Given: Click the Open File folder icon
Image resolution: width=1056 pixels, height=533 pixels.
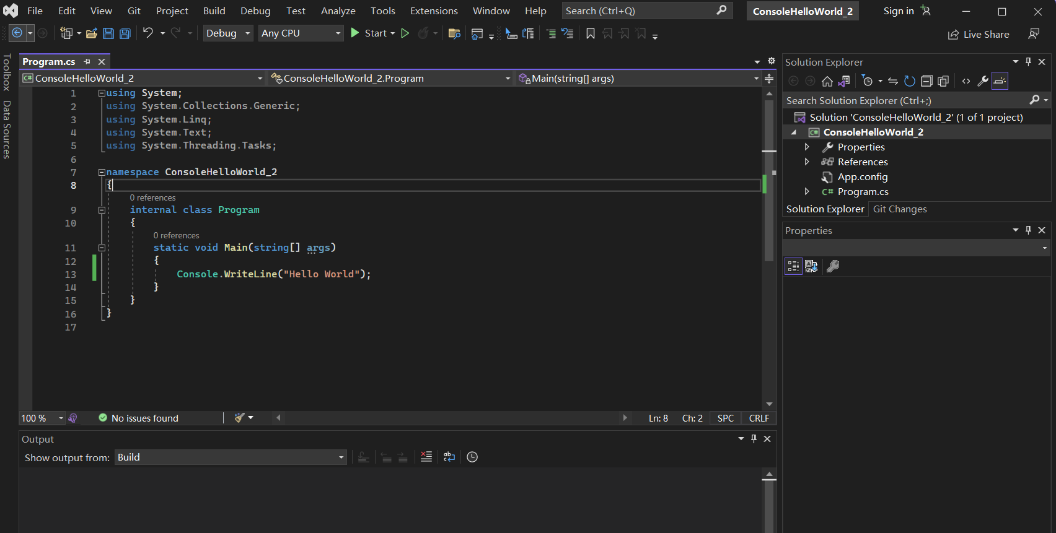Looking at the screenshot, I should (92, 33).
